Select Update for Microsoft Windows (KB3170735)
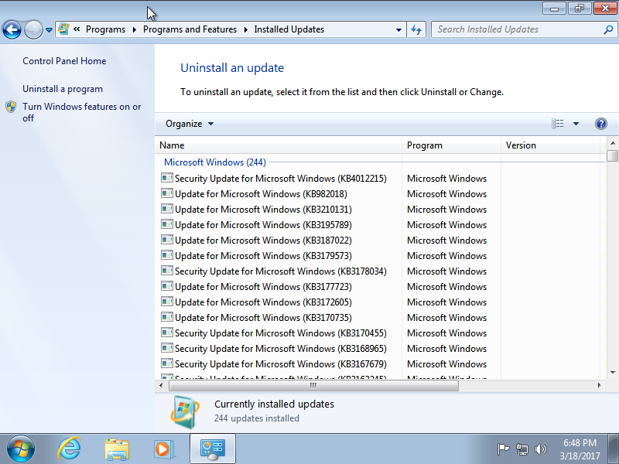Screen dimensions: 619x464 (380, 318)
